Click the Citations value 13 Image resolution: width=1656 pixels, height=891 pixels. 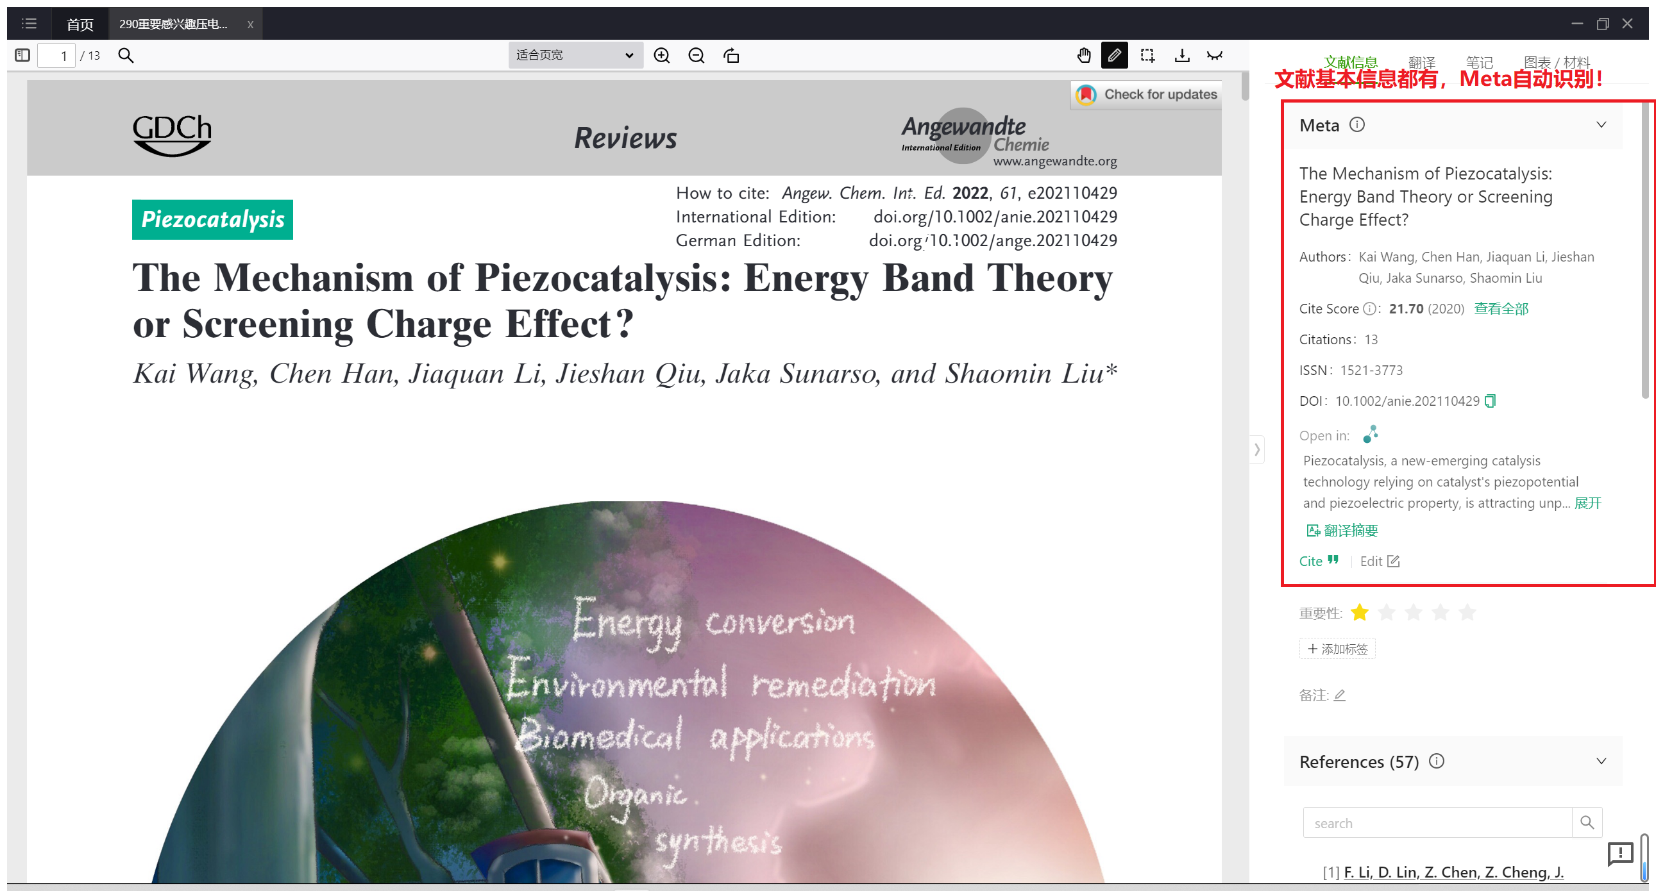(1371, 340)
